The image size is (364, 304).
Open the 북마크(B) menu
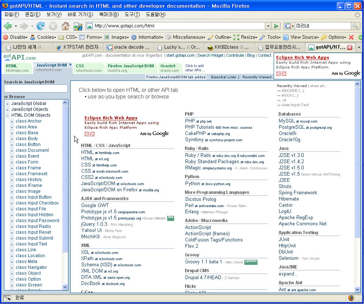tap(109, 15)
